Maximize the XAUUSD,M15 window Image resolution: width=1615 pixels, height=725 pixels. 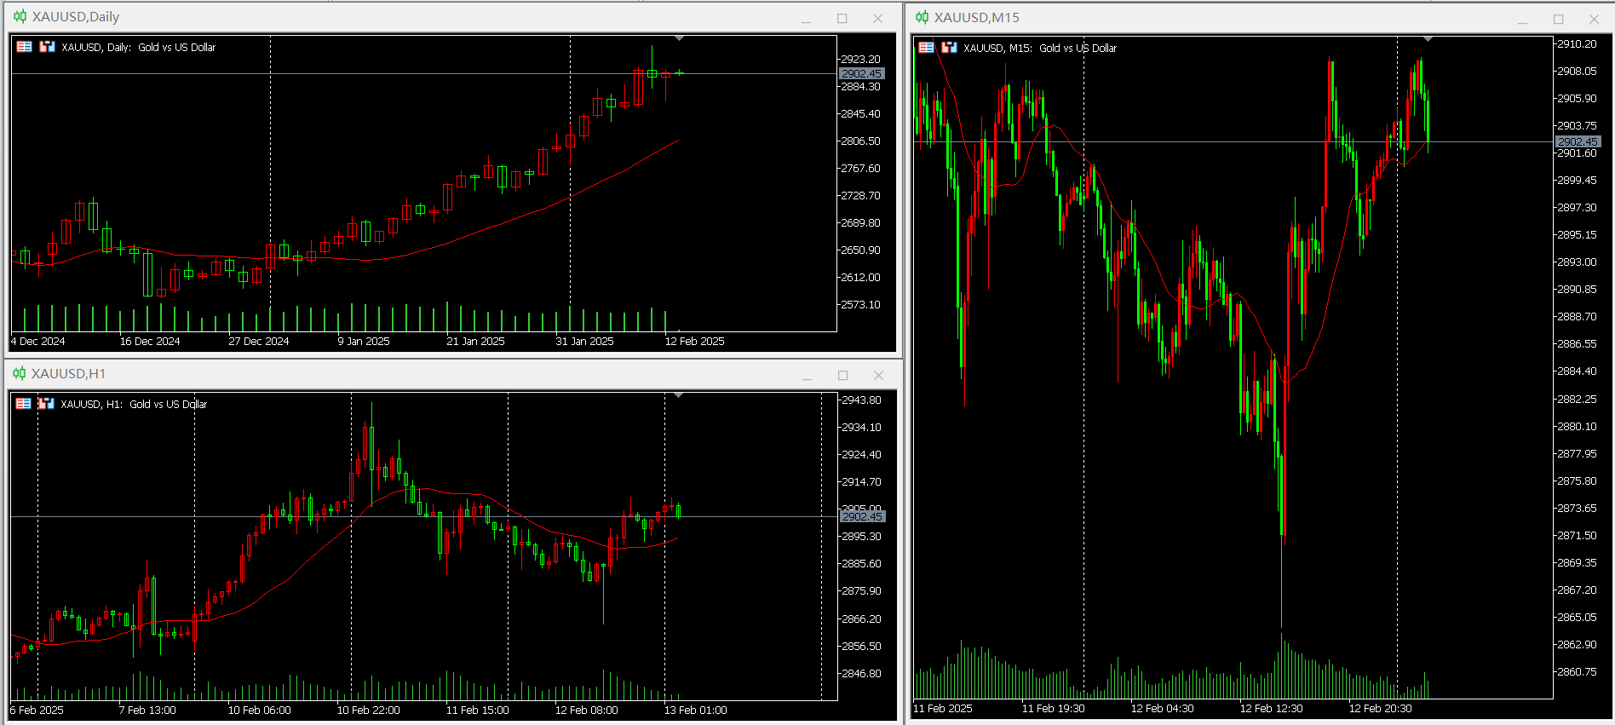pos(1558,20)
